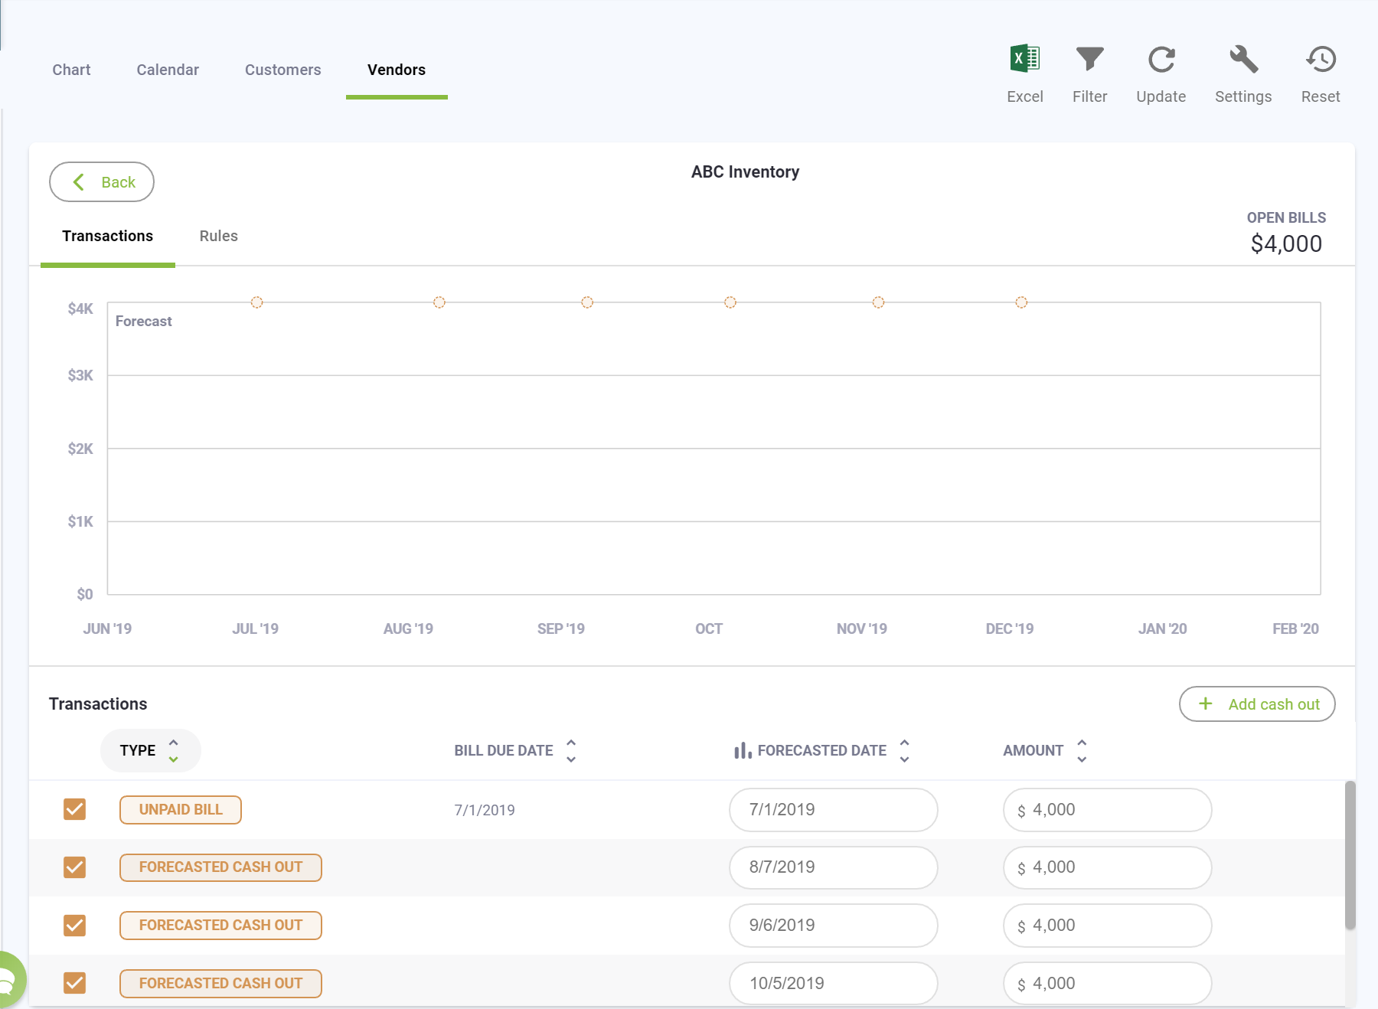Edit the 9/6/2019 forecasted date field
Viewport: 1378px width, 1009px height.
[x=834, y=926]
